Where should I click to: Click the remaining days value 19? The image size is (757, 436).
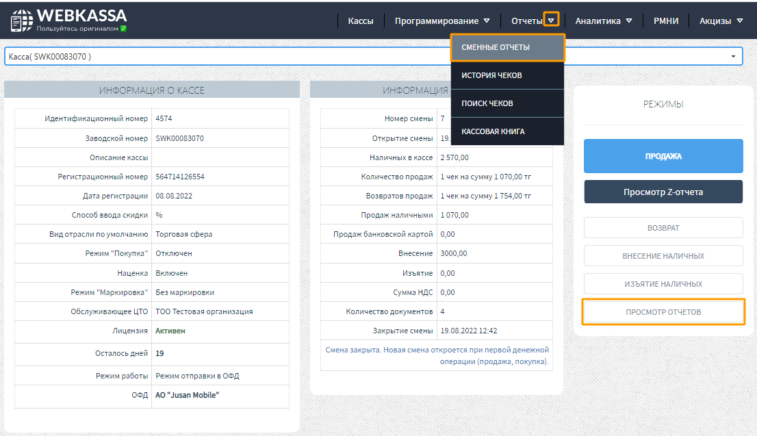coord(159,353)
